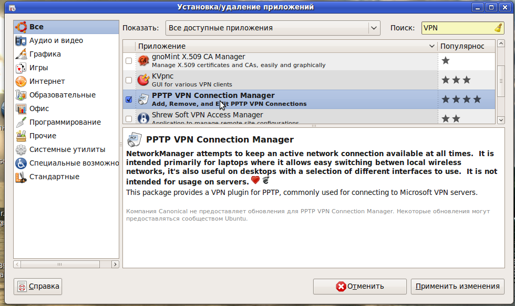This screenshot has width=515, height=306.
Task: Select gnoMint X.509 CA Manager row
Action: point(309,61)
